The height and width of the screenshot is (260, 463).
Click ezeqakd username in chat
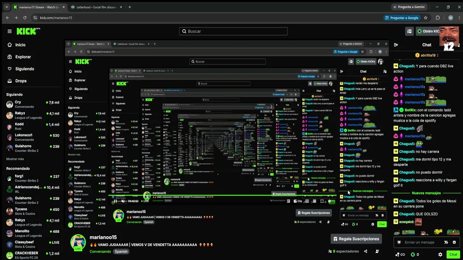(406, 222)
